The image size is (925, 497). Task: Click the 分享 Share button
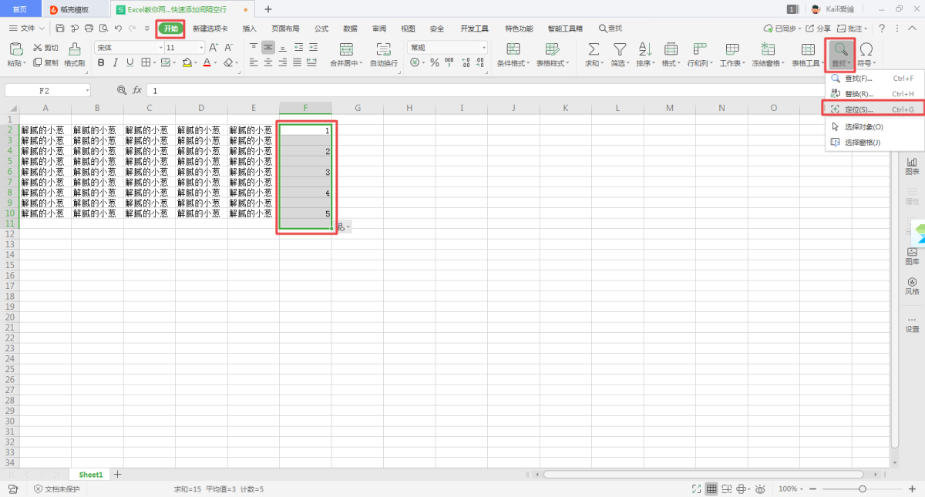point(819,29)
